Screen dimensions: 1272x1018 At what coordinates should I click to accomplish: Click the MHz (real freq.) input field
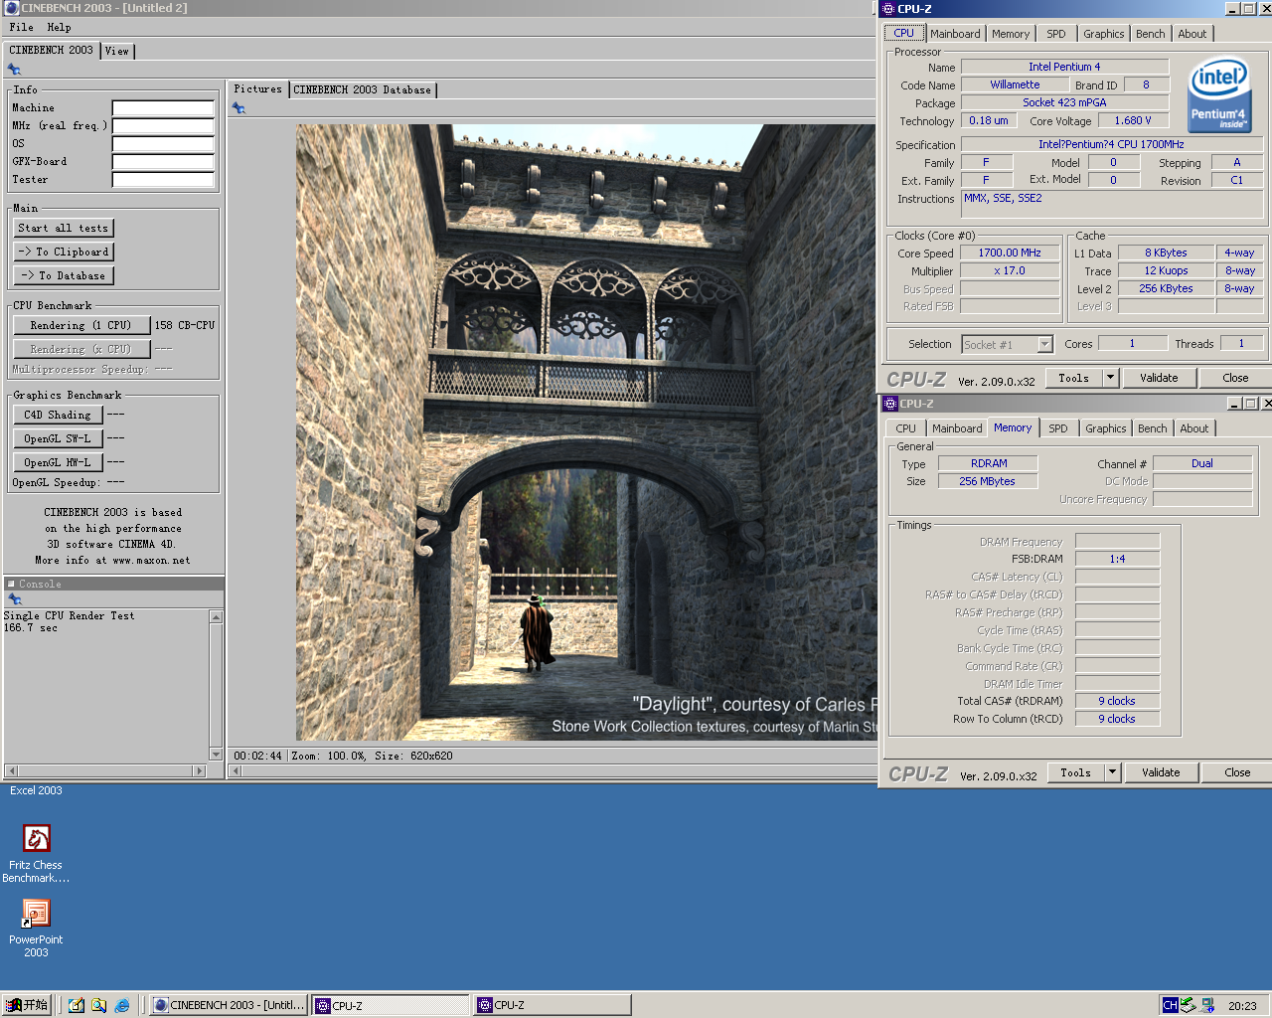(163, 125)
